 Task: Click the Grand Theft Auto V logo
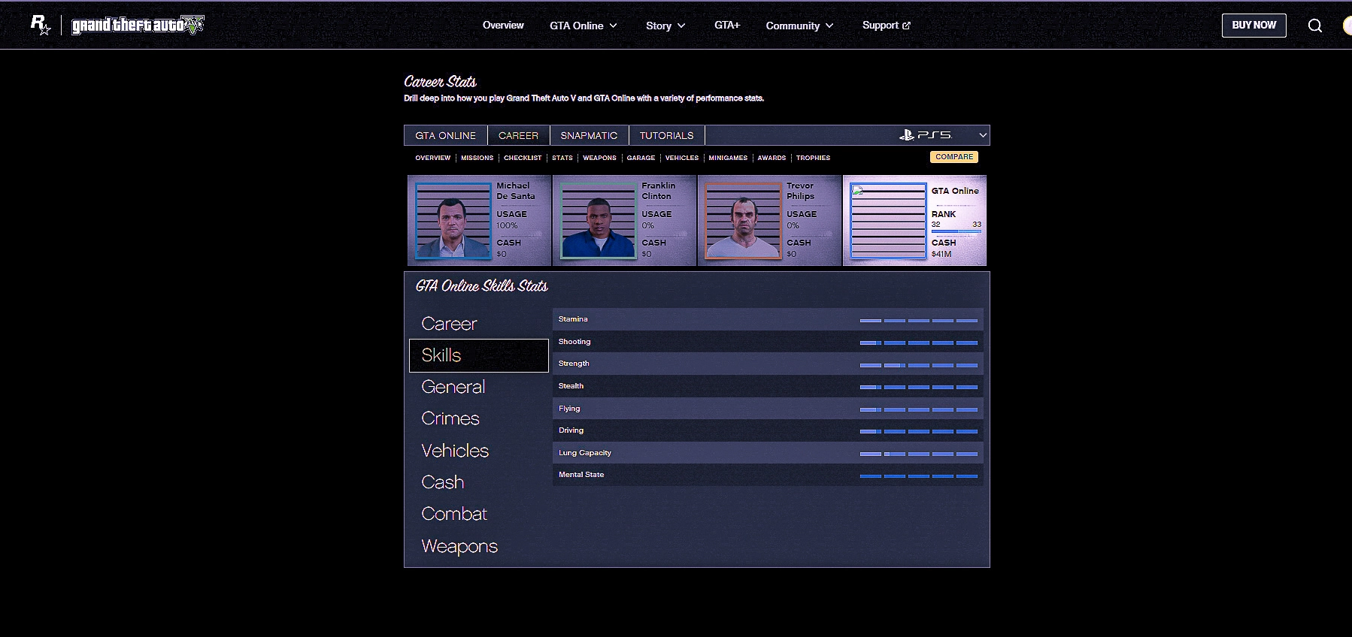[x=138, y=26]
